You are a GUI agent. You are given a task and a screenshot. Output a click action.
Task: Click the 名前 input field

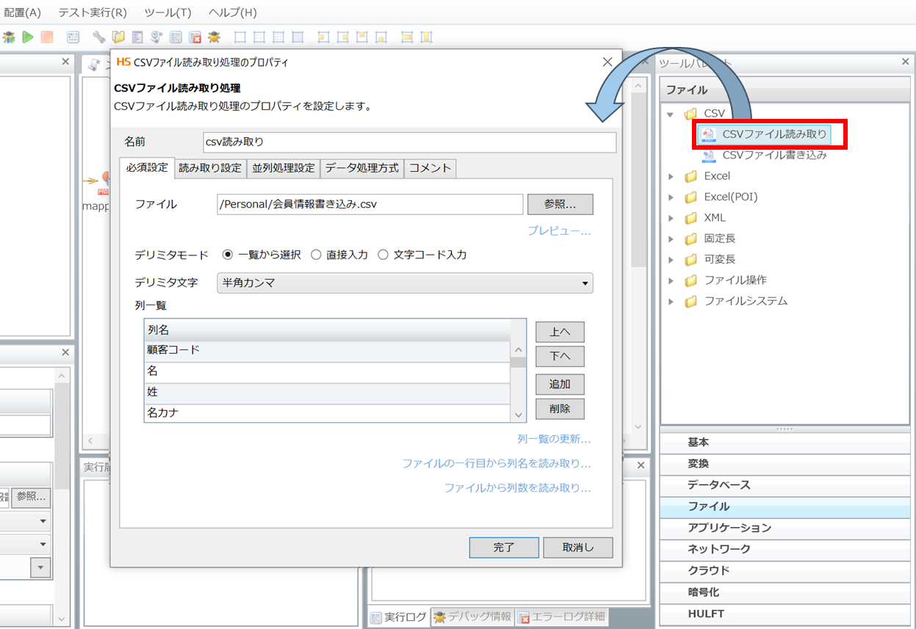tap(409, 142)
